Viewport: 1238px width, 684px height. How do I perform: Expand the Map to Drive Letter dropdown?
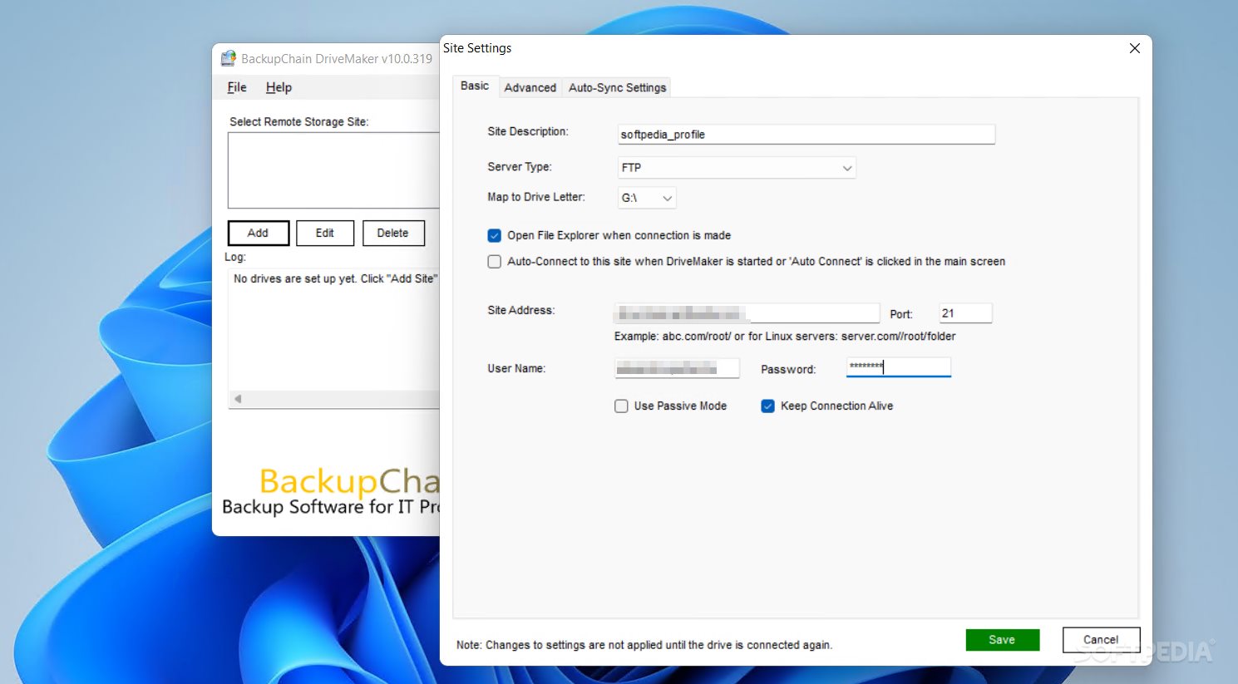pos(647,198)
